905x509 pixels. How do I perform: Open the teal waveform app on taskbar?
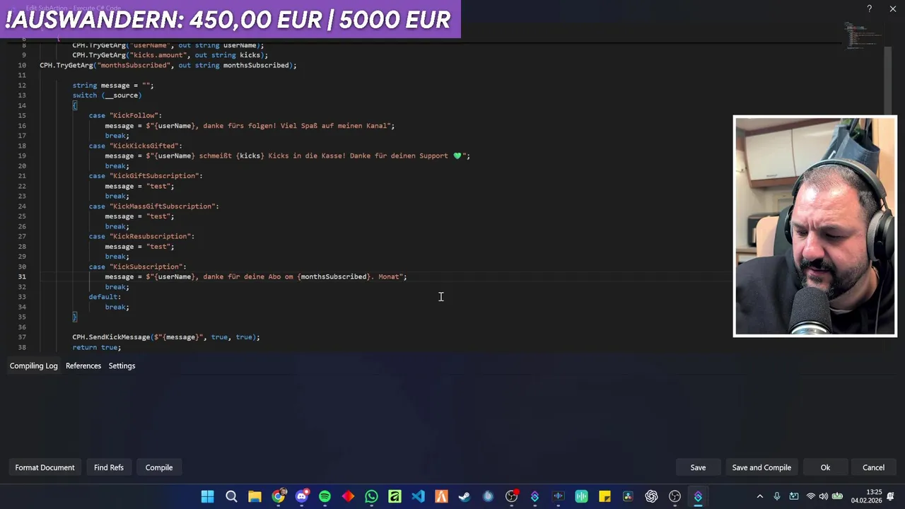coord(581,496)
